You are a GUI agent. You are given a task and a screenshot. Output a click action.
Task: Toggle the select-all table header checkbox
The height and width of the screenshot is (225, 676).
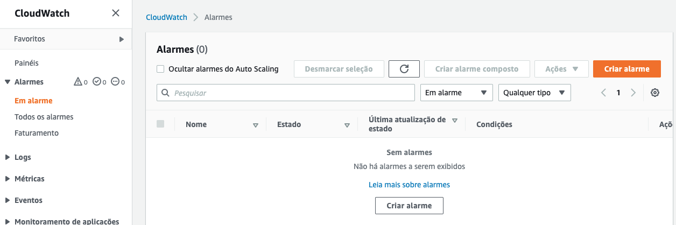pyautogui.click(x=160, y=124)
